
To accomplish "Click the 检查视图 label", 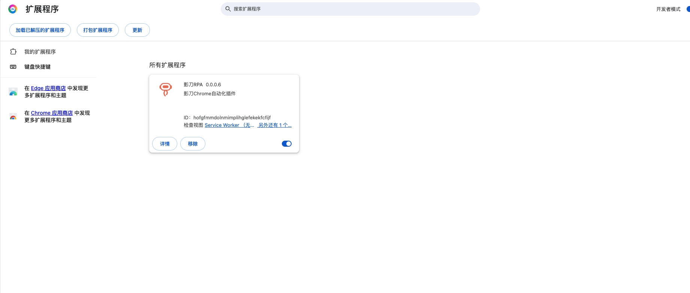I will tap(193, 125).
